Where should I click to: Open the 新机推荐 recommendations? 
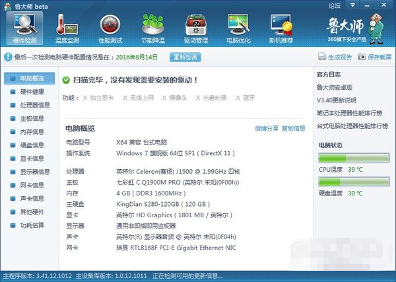(281, 28)
